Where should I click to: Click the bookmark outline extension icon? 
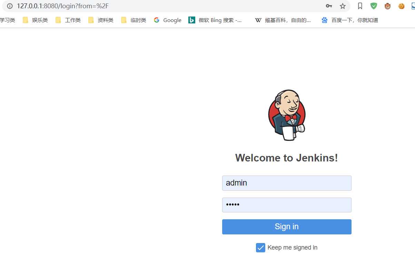[360, 6]
